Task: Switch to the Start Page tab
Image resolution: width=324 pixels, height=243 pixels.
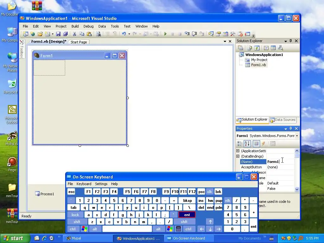Action: 79,42
